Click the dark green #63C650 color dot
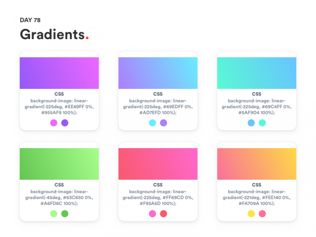The image size is (316, 237). pyautogui.click(x=65, y=214)
